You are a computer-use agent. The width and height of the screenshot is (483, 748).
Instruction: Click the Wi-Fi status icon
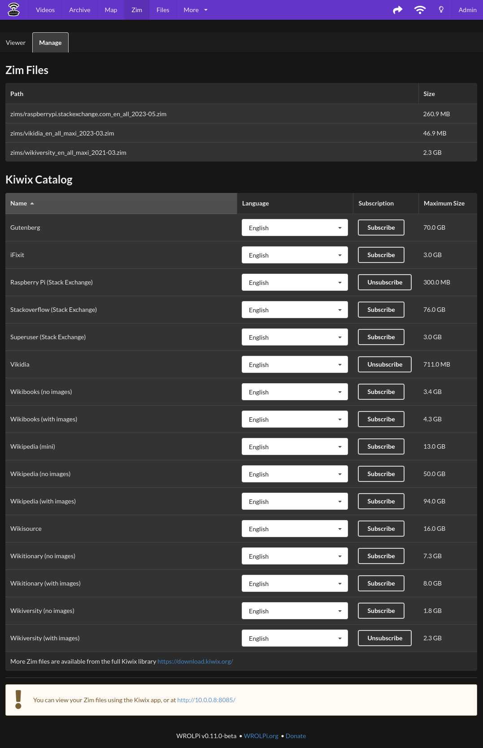click(x=420, y=10)
